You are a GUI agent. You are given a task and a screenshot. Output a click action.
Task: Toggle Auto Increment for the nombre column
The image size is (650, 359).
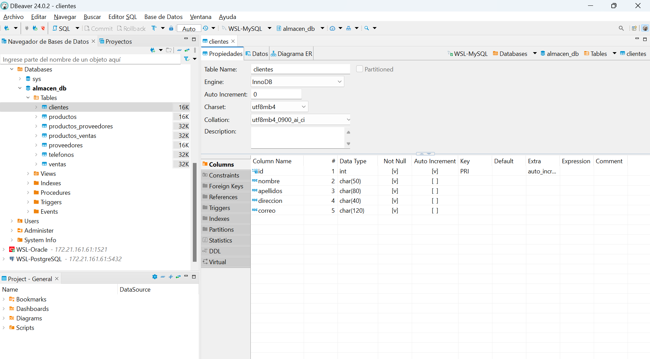[x=435, y=181]
